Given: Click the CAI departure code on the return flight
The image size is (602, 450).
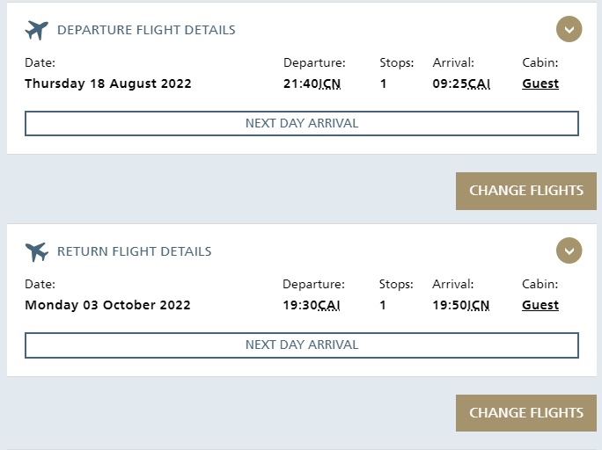Looking at the screenshot, I should pos(328,305).
